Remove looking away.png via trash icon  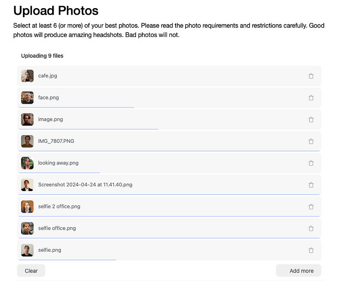click(311, 163)
